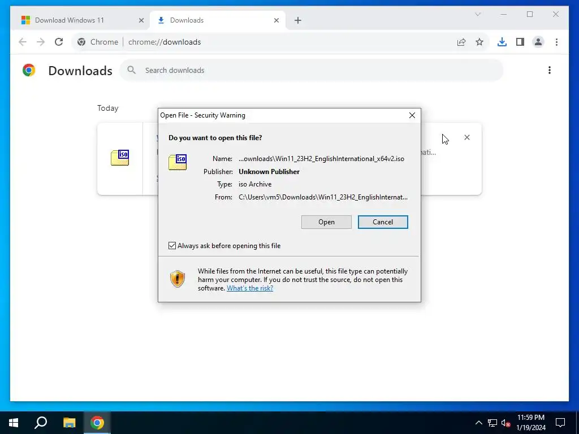Uncheck Always ask before opening this file
This screenshot has height=434, width=579.
click(172, 246)
